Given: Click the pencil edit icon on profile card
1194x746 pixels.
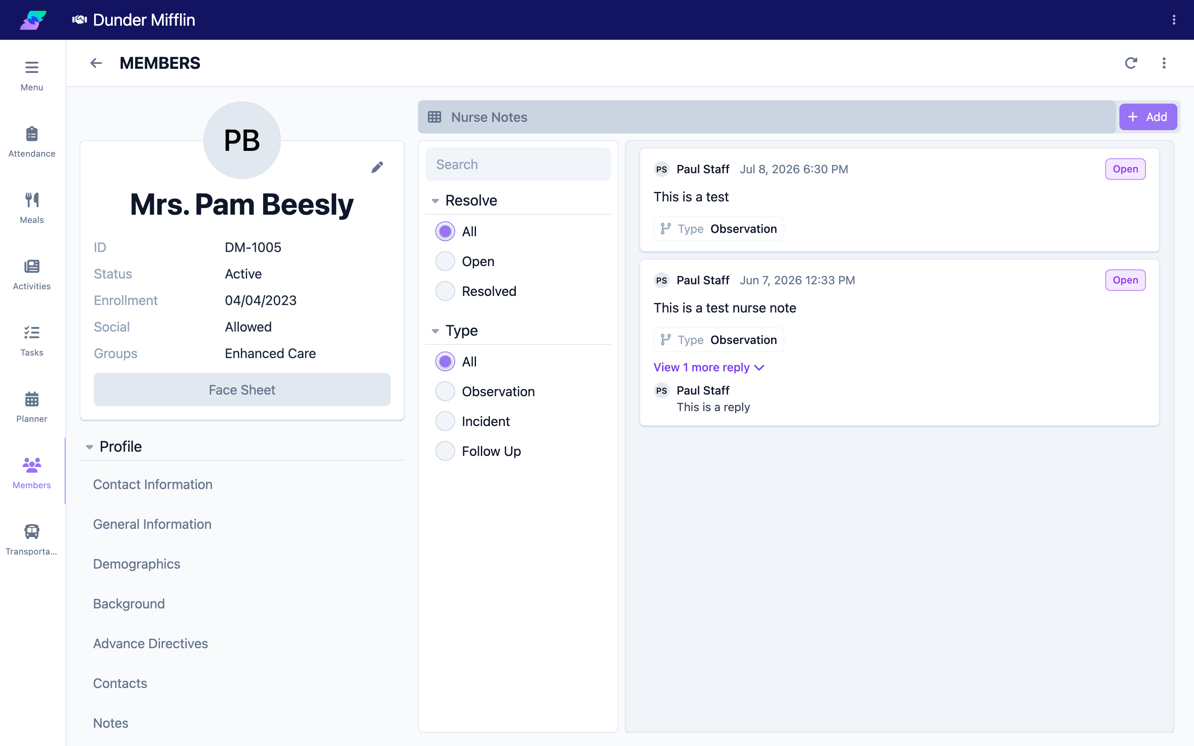Looking at the screenshot, I should tap(377, 167).
